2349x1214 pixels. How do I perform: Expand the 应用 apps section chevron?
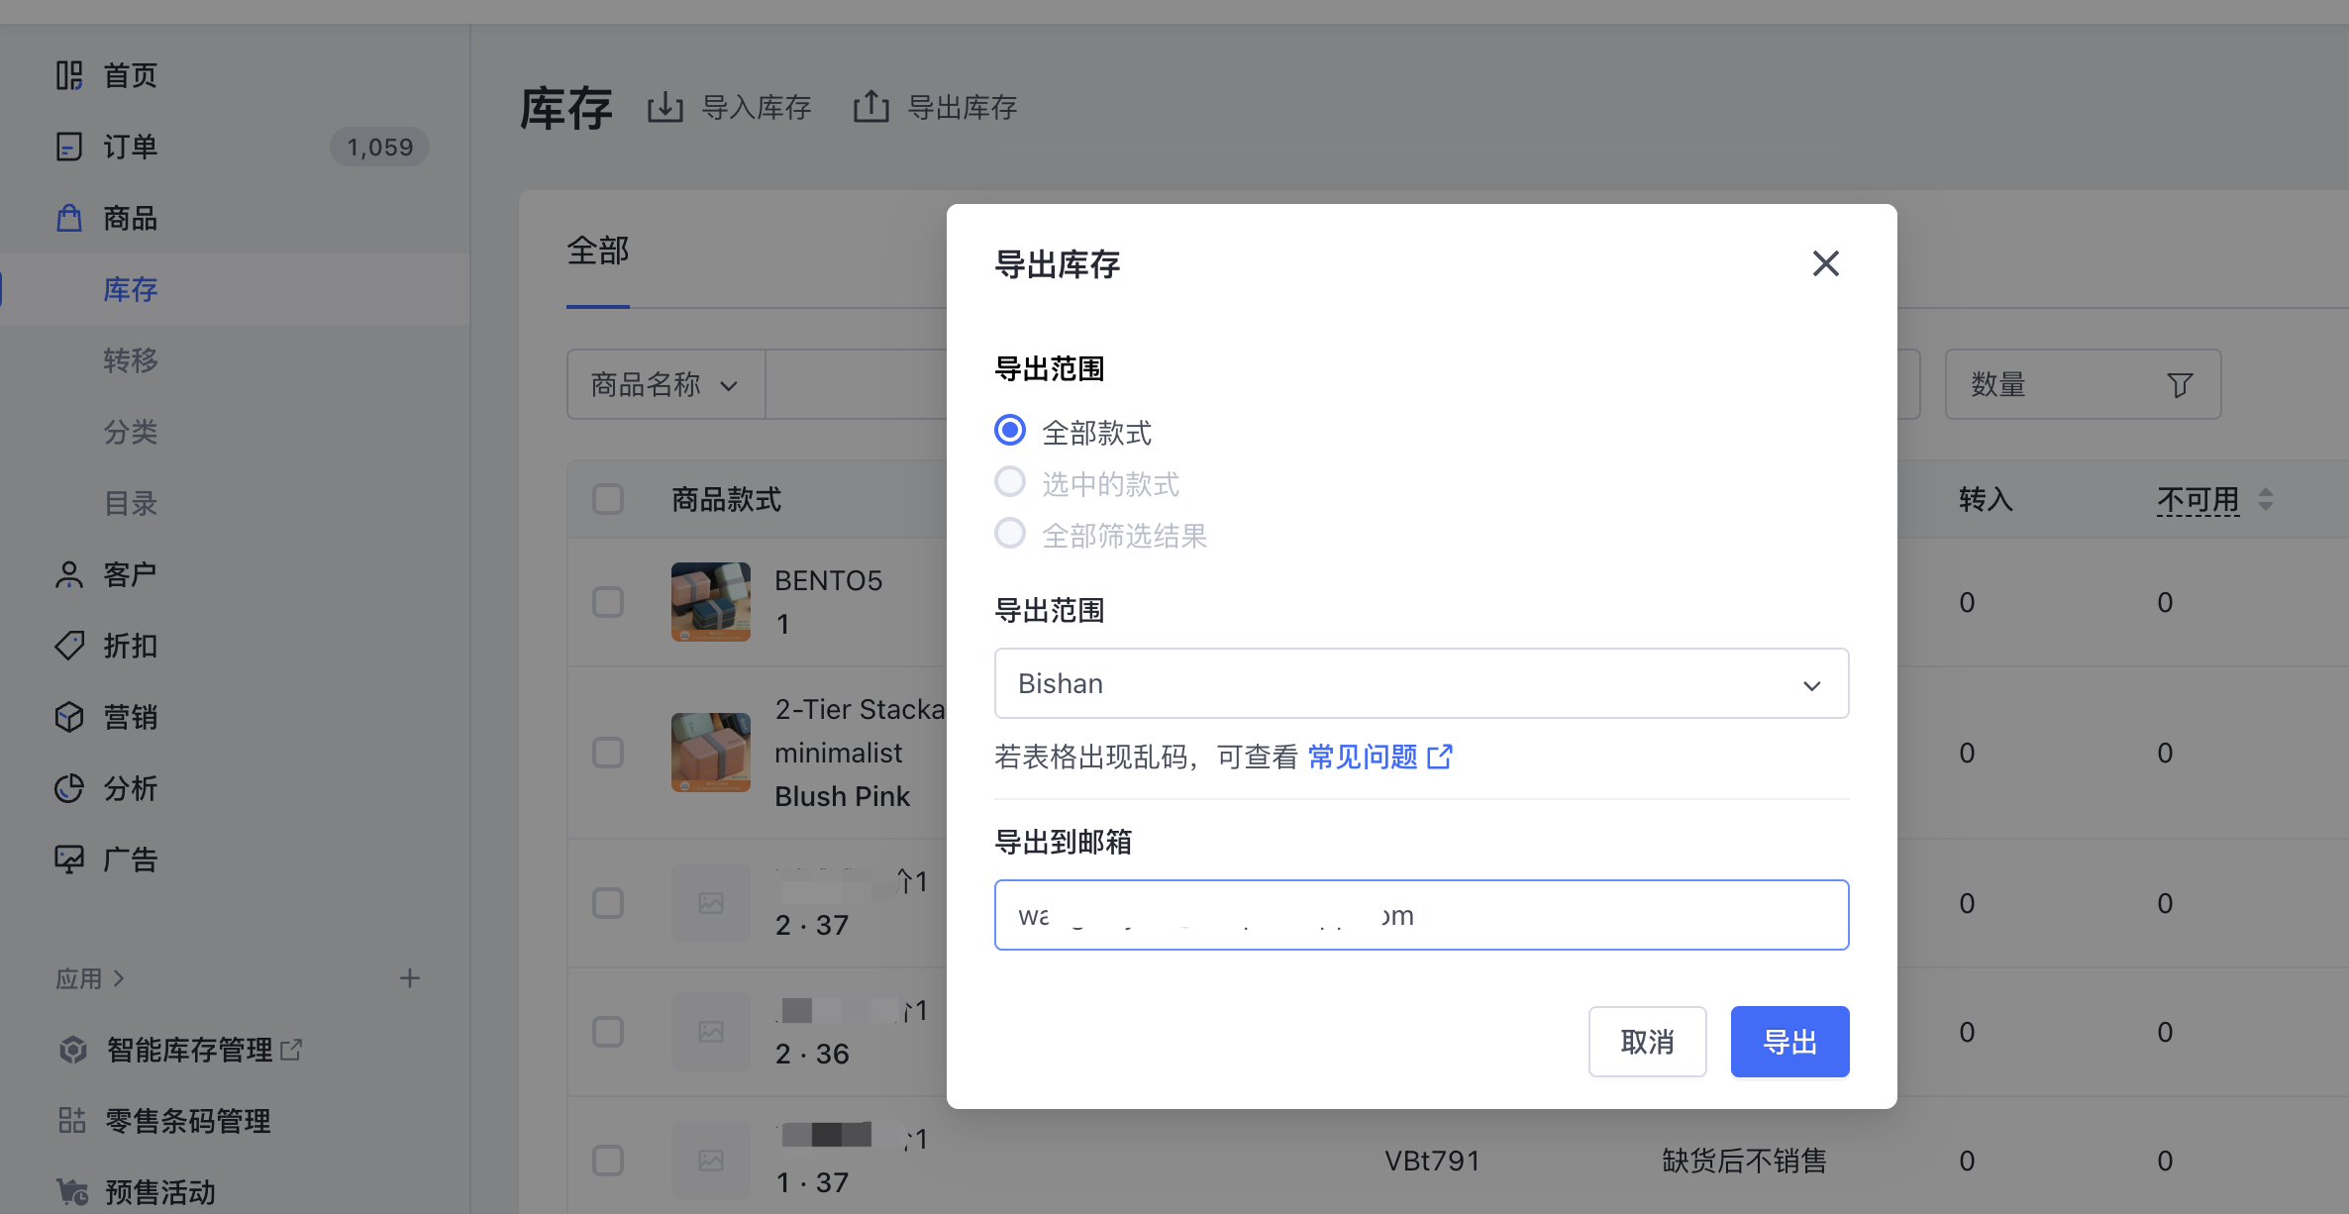119,978
